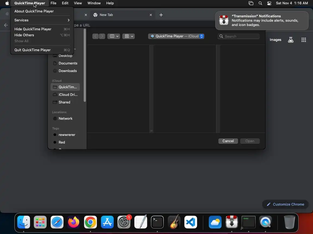Open the Help menu
The image size is (313, 234).
tap(110, 3)
